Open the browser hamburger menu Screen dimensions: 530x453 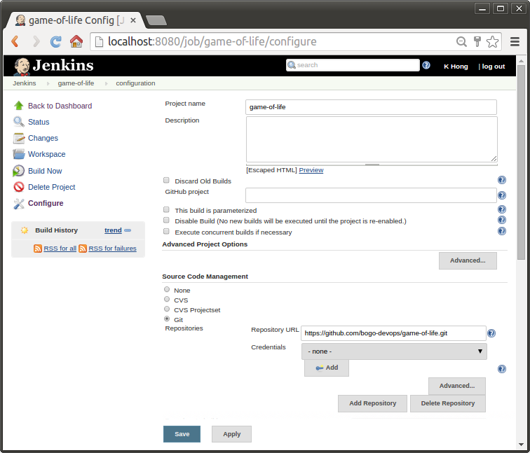(515, 41)
